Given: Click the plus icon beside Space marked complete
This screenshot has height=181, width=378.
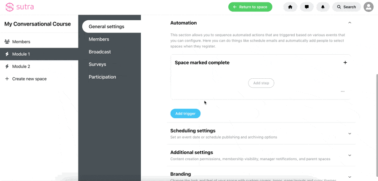Looking at the screenshot, I should click(x=345, y=63).
